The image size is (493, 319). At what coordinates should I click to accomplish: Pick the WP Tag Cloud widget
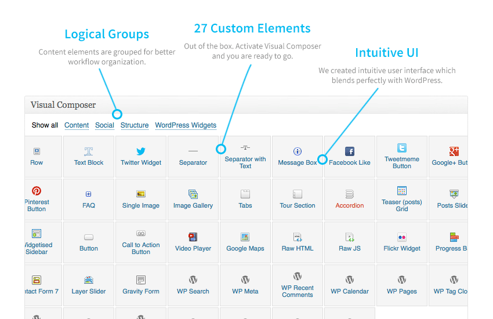tap(448, 285)
